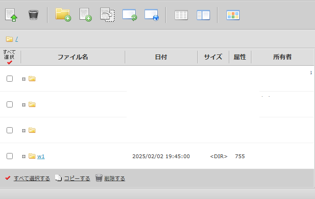Expand the first folder's plus icon
Screen dimensions: 315x199
(24, 79)
